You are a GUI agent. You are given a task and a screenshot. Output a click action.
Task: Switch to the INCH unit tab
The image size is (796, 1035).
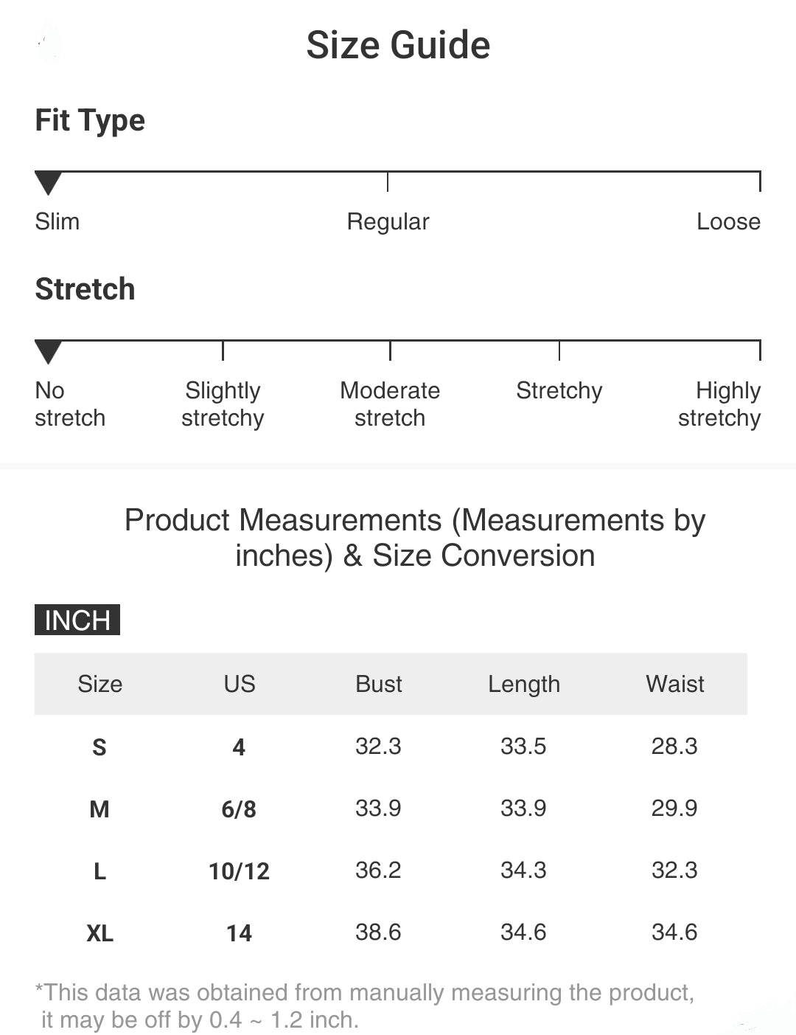pos(77,620)
